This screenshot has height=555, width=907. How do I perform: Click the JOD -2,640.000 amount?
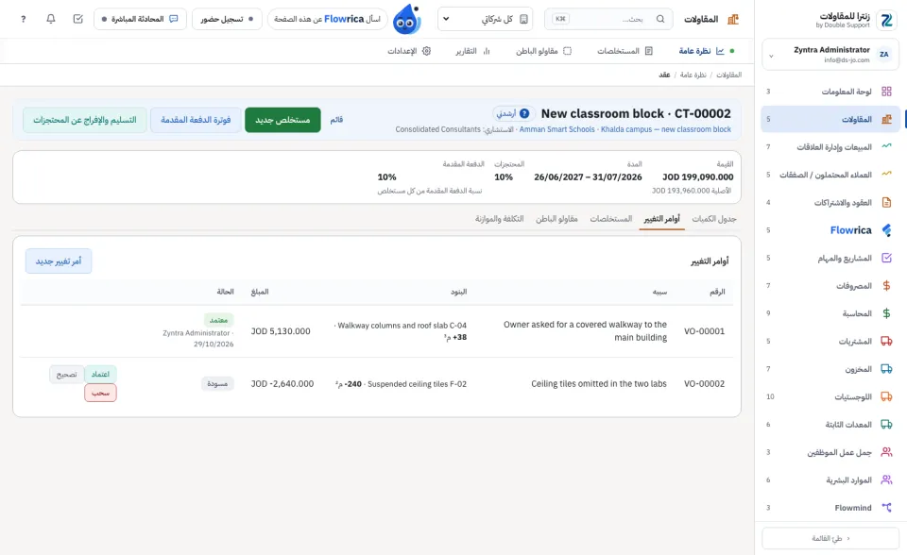point(282,384)
